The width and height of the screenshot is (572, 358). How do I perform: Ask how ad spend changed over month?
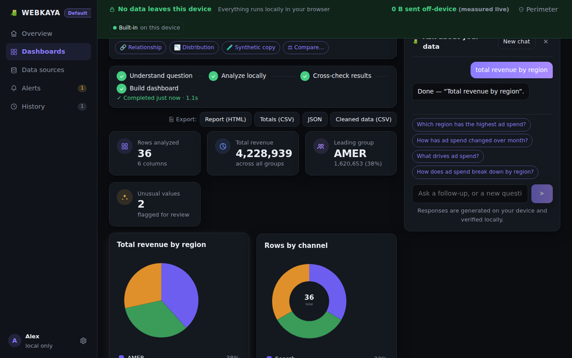click(x=472, y=141)
